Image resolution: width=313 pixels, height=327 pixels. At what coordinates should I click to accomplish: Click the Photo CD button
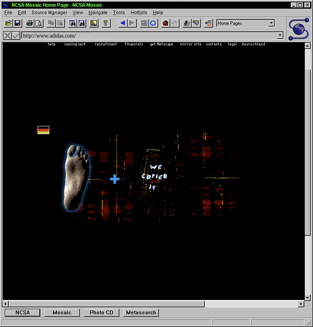pos(101,313)
